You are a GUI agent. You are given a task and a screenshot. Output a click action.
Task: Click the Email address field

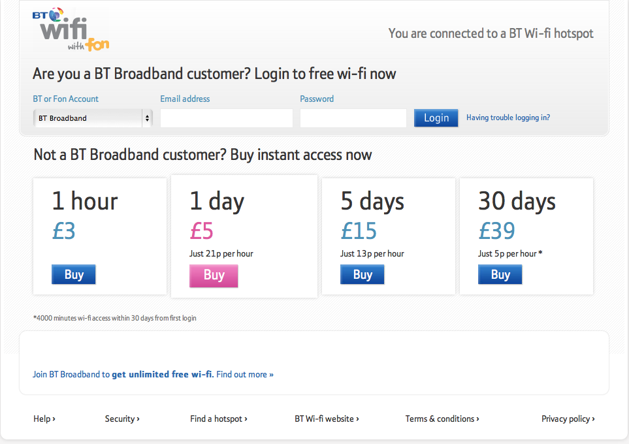click(x=226, y=118)
